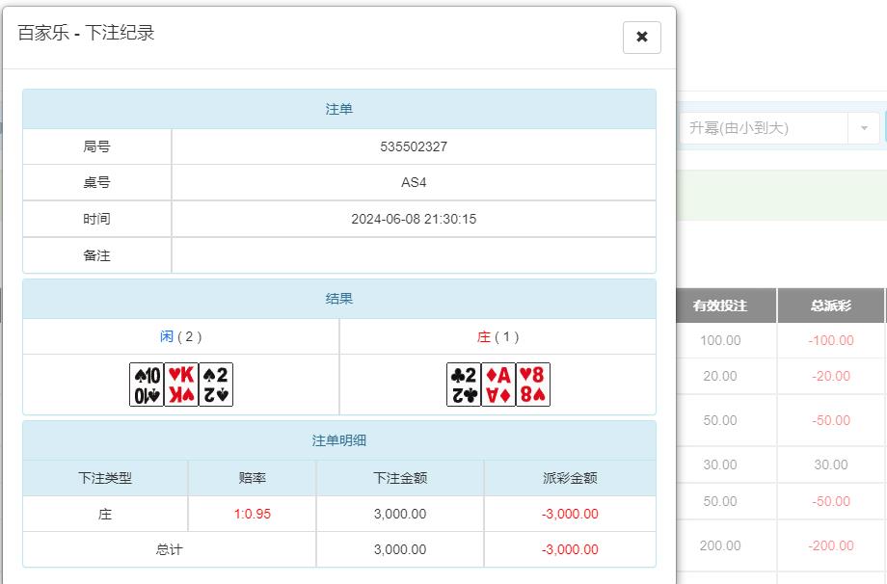Select round number 535502327

[415, 145]
